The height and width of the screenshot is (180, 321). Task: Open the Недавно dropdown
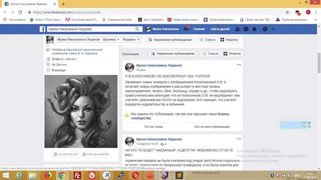(x=131, y=40)
